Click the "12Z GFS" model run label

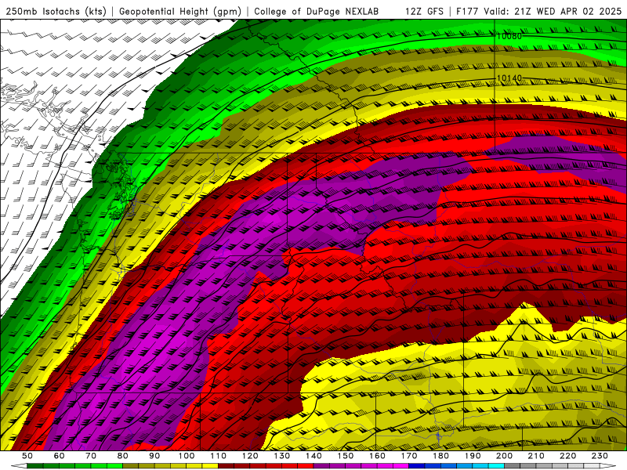coord(424,11)
